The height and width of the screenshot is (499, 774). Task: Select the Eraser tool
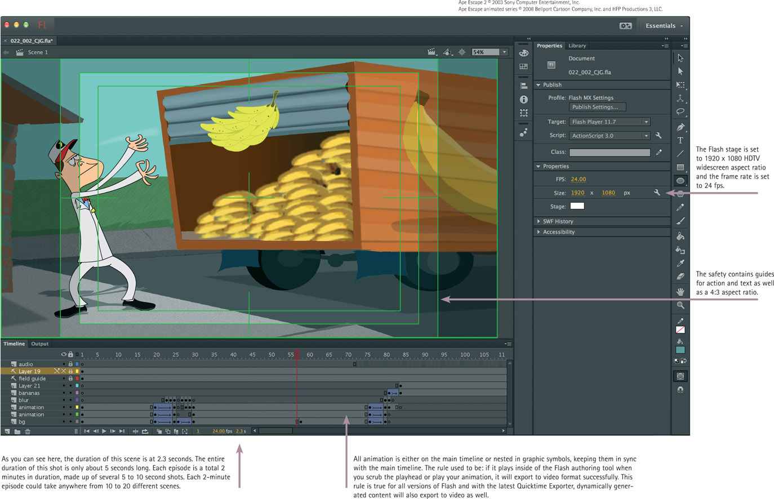680,277
